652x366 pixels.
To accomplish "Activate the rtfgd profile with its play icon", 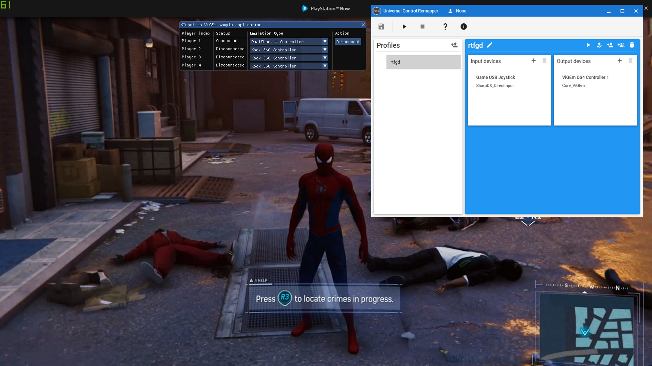I will click(x=588, y=45).
